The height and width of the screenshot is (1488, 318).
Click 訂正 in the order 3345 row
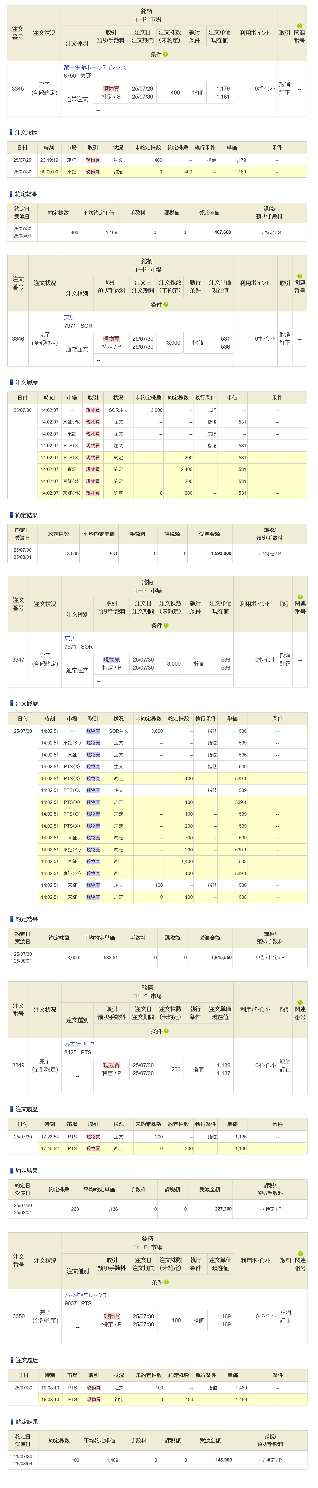pos(284,93)
